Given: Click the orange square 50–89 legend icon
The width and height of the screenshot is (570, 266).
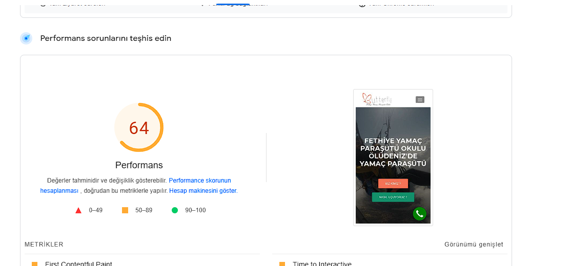Looking at the screenshot, I should click(x=125, y=210).
